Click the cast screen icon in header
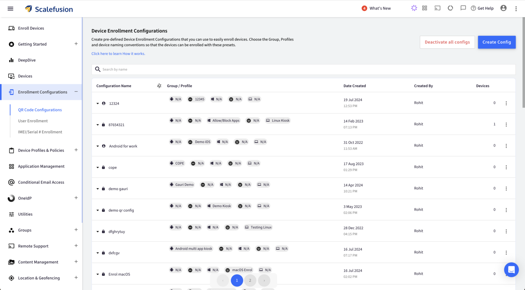 437,8
